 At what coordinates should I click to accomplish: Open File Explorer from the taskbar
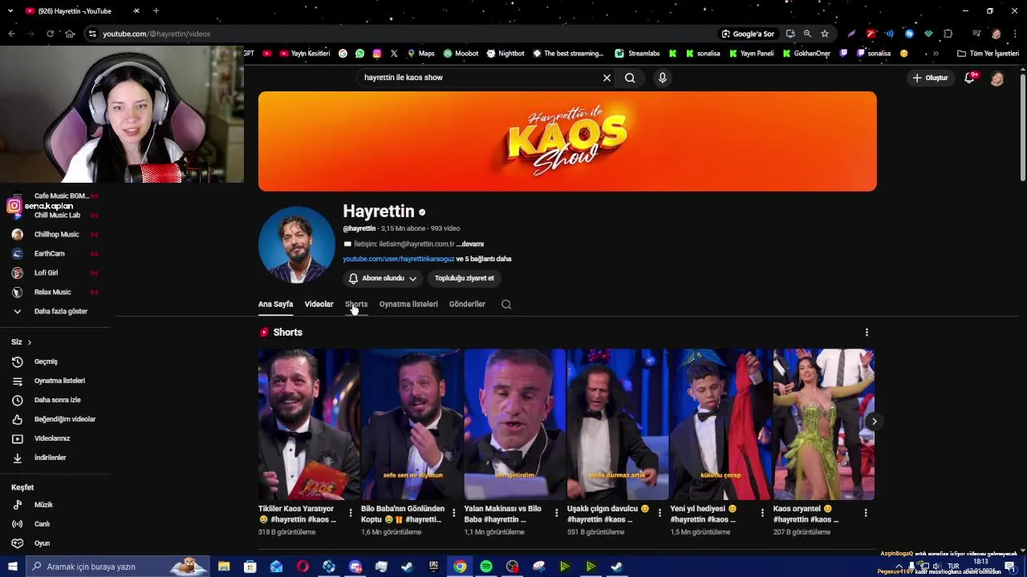tap(224, 567)
